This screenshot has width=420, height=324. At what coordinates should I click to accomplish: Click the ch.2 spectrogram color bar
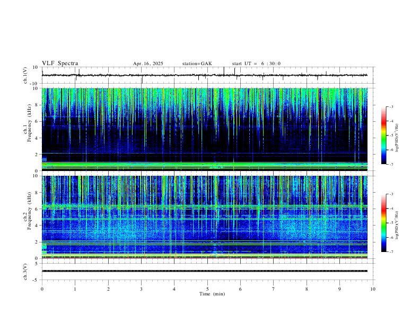click(384, 223)
